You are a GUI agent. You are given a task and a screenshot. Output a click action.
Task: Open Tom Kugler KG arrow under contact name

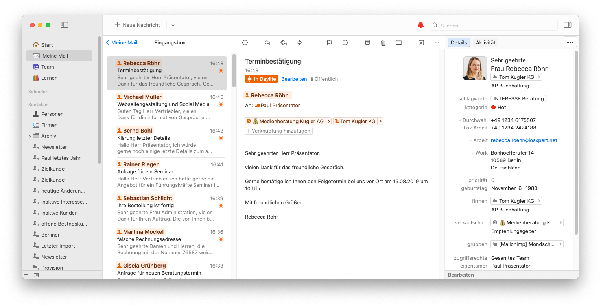pyautogui.click(x=539, y=77)
